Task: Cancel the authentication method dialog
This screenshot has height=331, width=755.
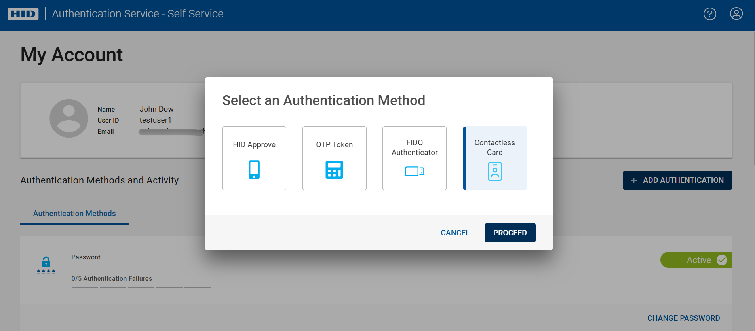Action: pos(455,233)
